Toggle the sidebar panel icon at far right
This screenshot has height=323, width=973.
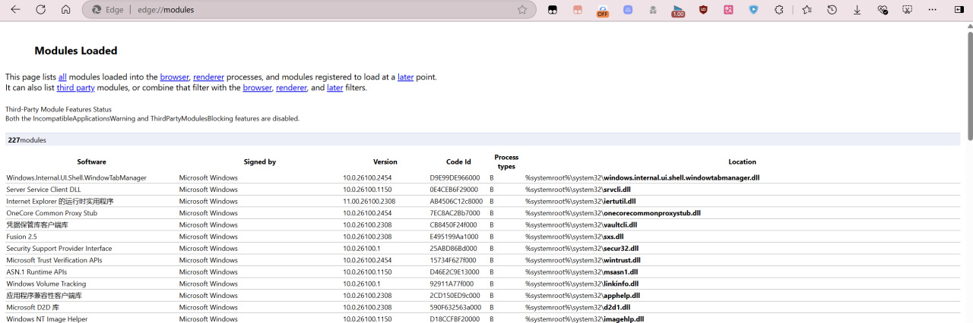[958, 10]
